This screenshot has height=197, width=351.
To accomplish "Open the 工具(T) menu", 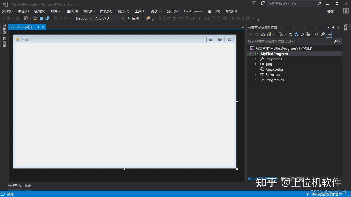I will [140, 11].
